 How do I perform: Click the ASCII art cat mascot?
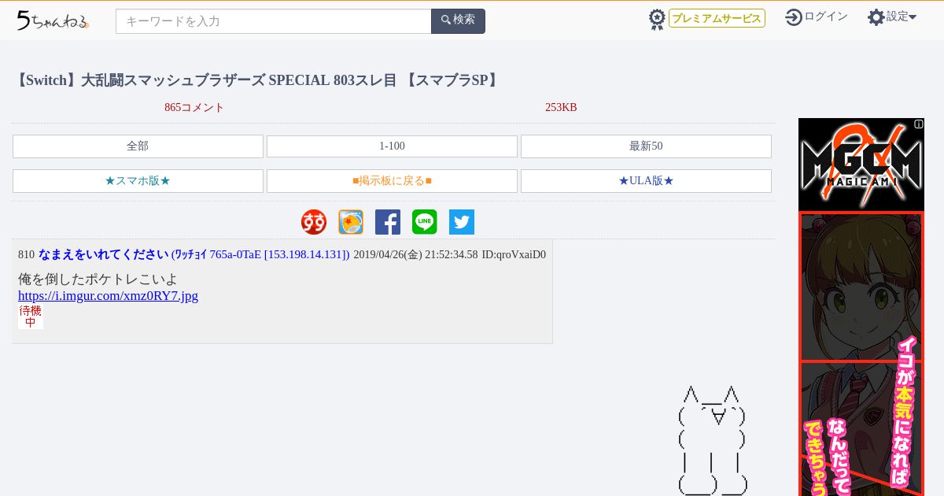(x=712, y=441)
